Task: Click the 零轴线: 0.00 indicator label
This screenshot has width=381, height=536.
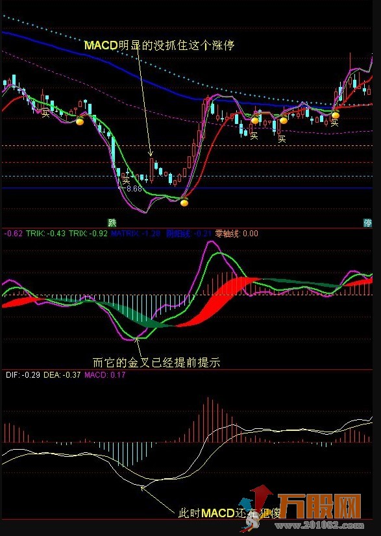Action: pos(237,234)
